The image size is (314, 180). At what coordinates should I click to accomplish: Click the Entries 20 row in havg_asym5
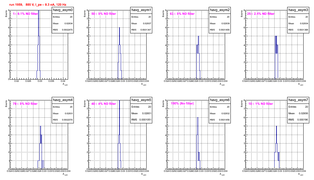[x=141, y=107]
